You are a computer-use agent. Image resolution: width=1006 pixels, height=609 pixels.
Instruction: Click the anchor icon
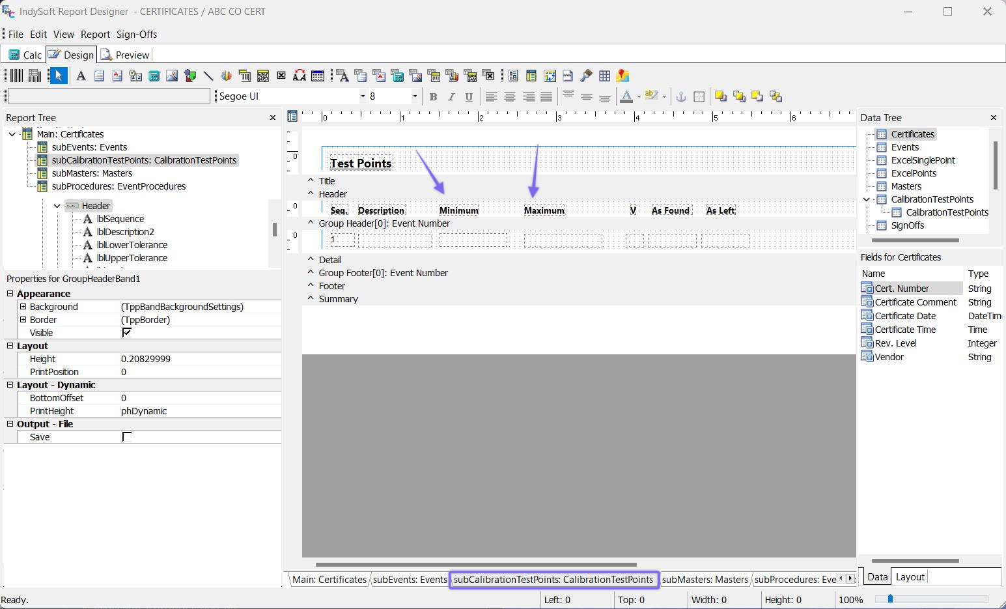pos(680,96)
